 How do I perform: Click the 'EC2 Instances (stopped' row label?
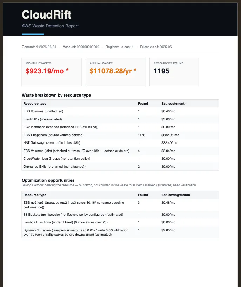click(61, 127)
